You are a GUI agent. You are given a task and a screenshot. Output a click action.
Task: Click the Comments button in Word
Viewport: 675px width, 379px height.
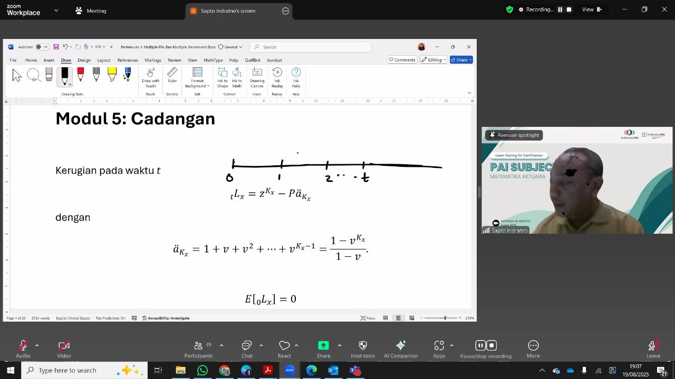pyautogui.click(x=402, y=60)
